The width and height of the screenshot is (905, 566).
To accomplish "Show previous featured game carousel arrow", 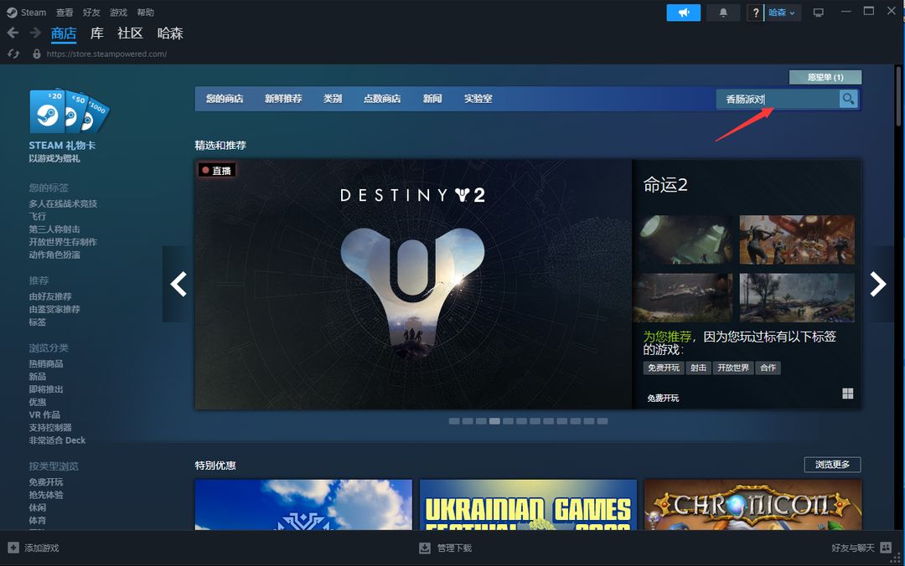I will coord(178,284).
